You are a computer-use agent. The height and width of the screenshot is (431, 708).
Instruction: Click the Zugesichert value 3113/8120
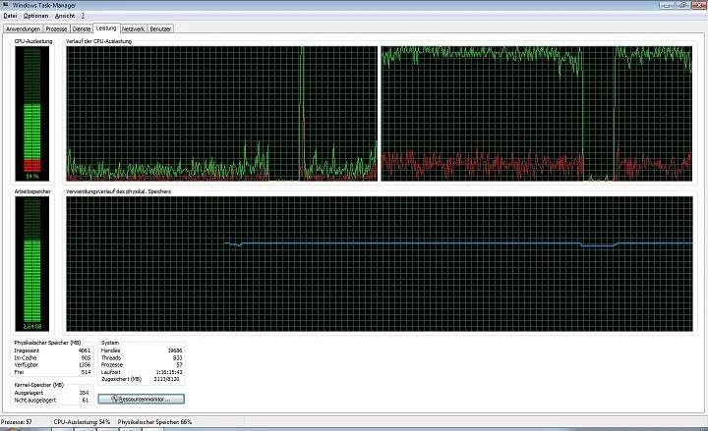(x=166, y=379)
